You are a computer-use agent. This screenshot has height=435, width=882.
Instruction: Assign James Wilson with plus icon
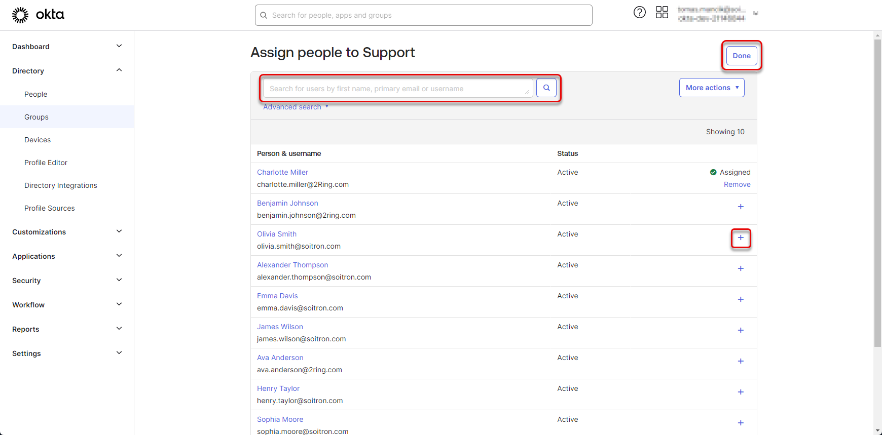tap(740, 330)
